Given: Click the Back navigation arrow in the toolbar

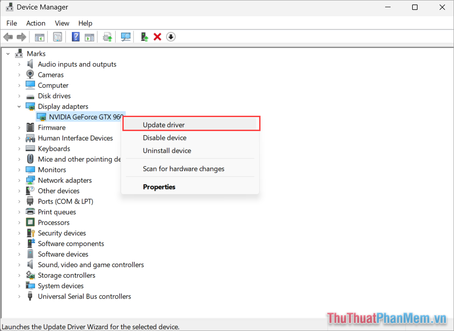Looking at the screenshot, I should click(x=8, y=36).
